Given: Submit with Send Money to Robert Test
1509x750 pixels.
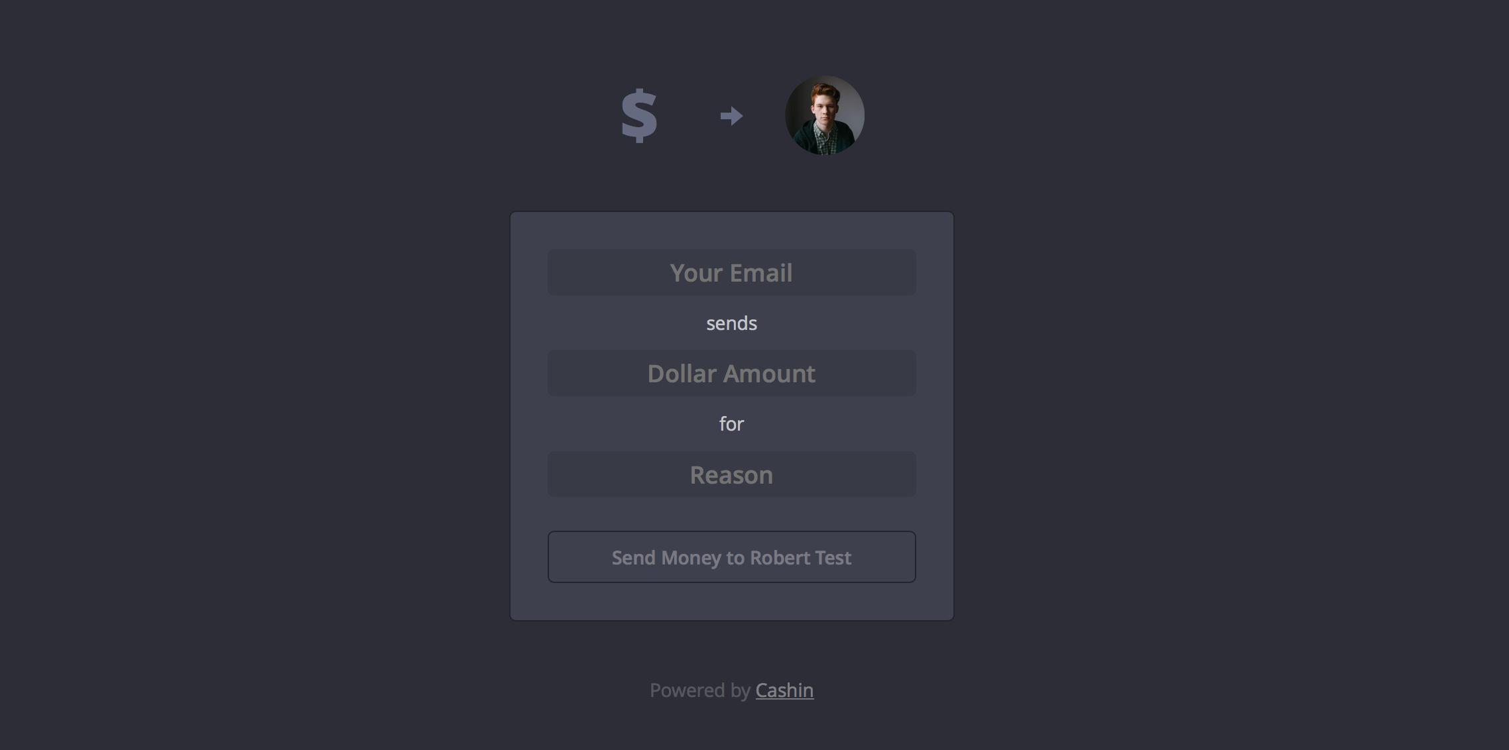Looking at the screenshot, I should [731, 557].
